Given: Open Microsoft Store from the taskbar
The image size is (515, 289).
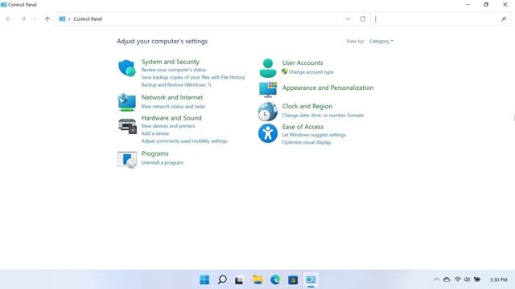Looking at the screenshot, I should click(293, 280).
